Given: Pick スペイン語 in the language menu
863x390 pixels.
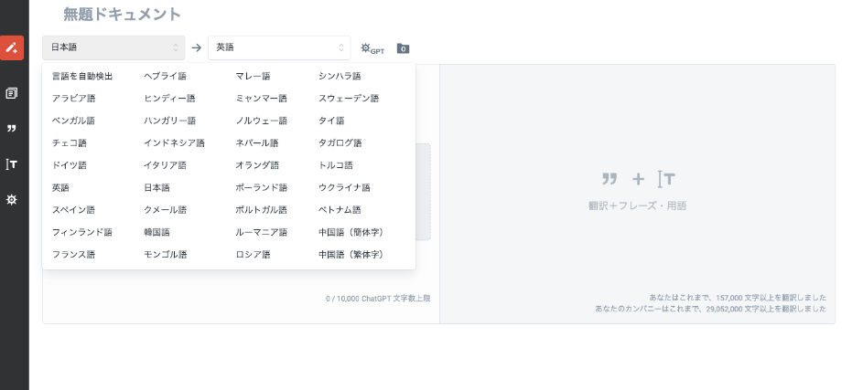Looking at the screenshot, I should pos(73,210).
